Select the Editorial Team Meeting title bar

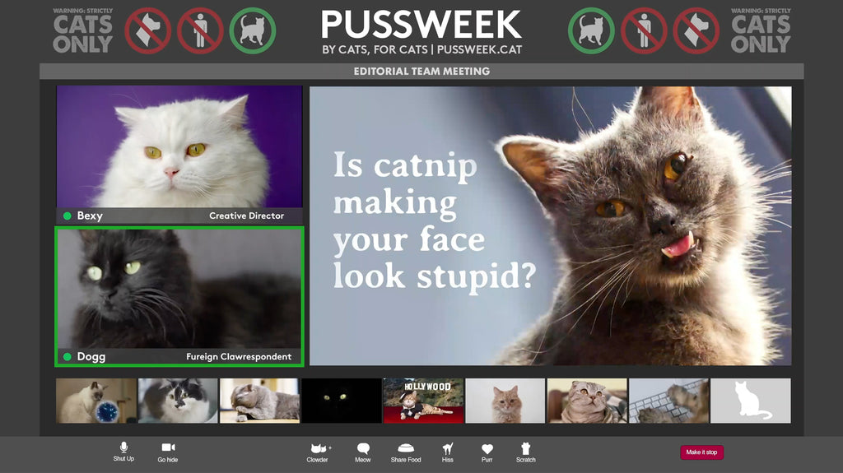421,72
